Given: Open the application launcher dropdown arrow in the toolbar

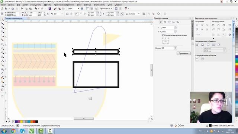Looking at the screenshot, I should 129,9.
